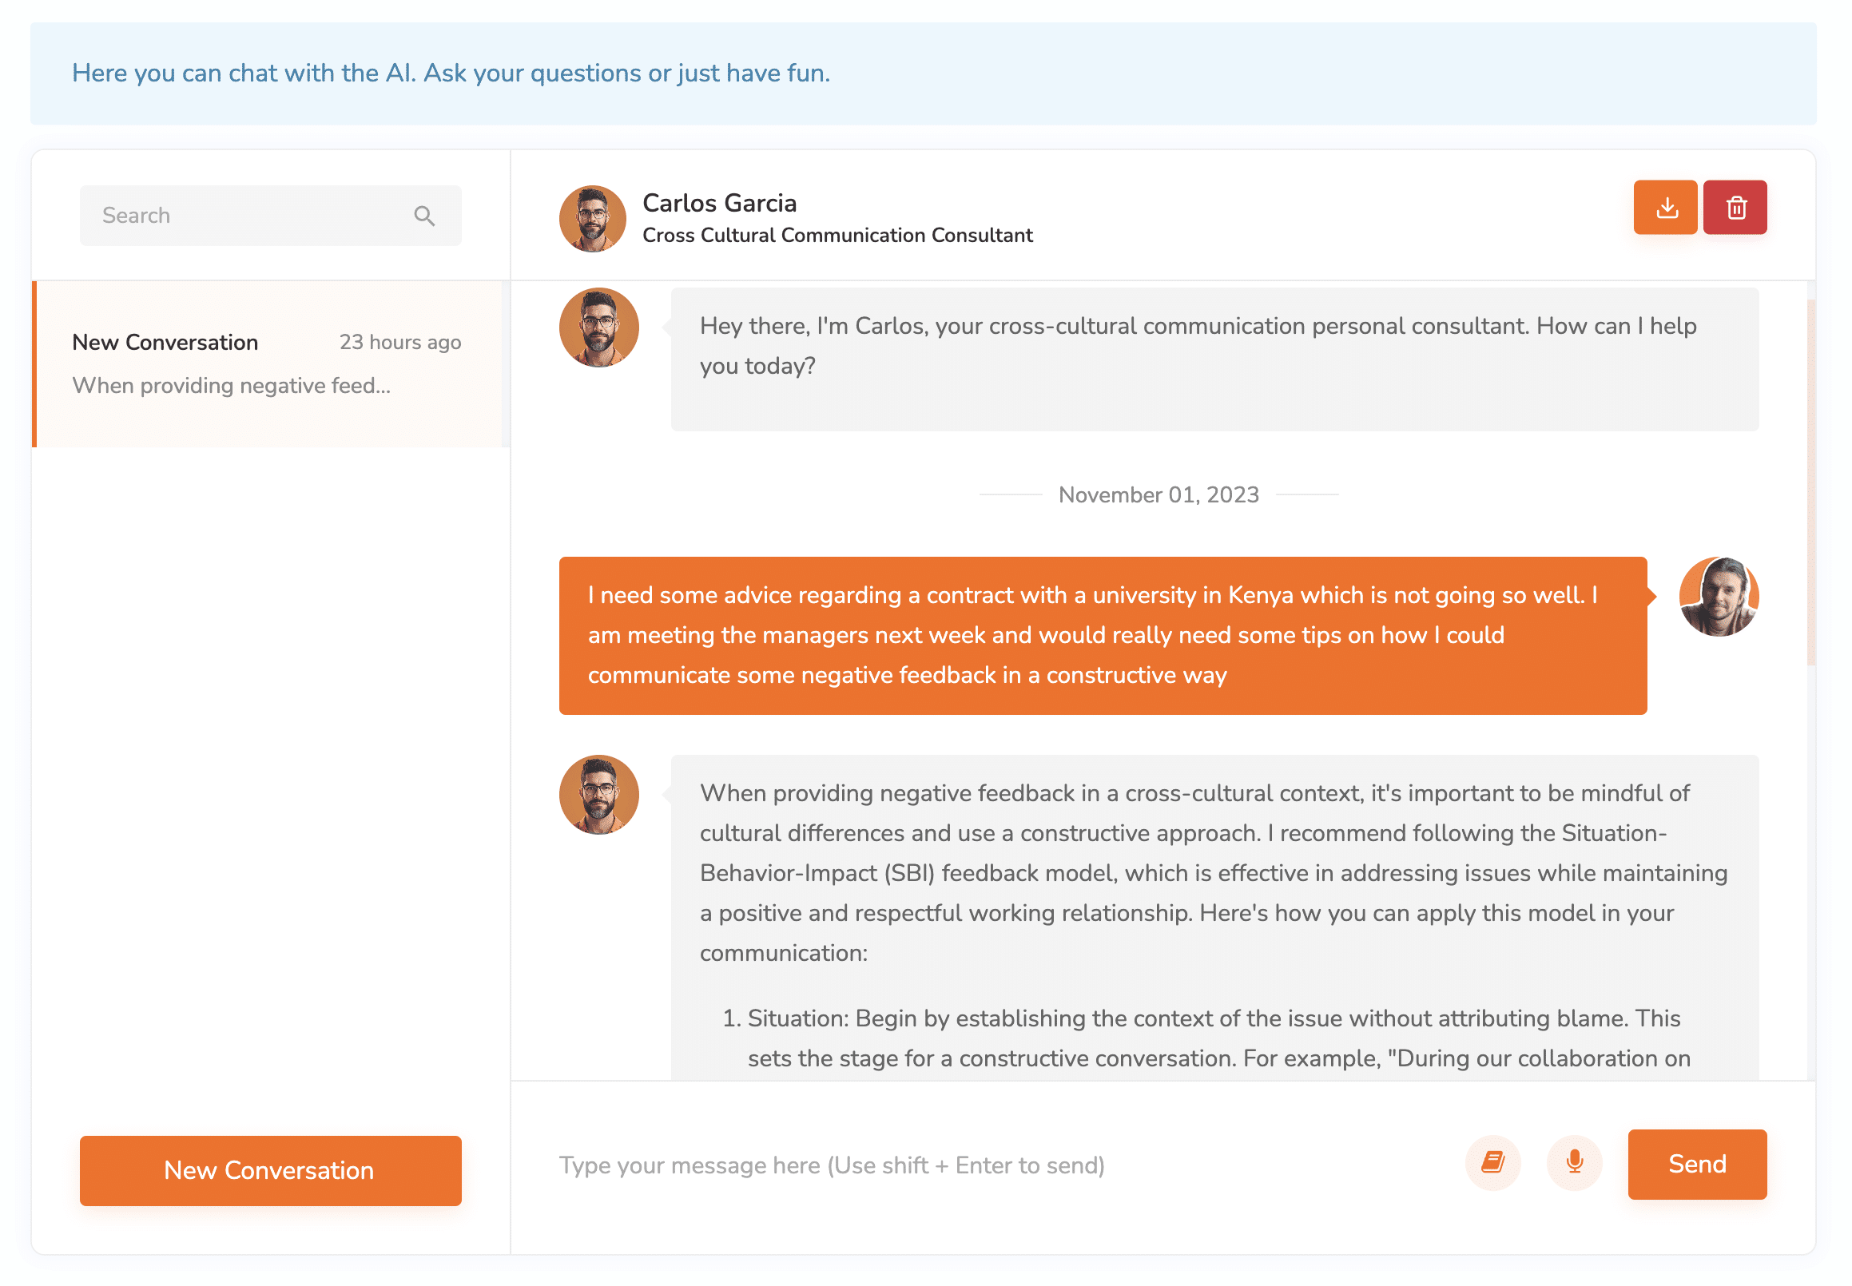
Task: Delete conversation with the trash icon
Action: point(1735,208)
